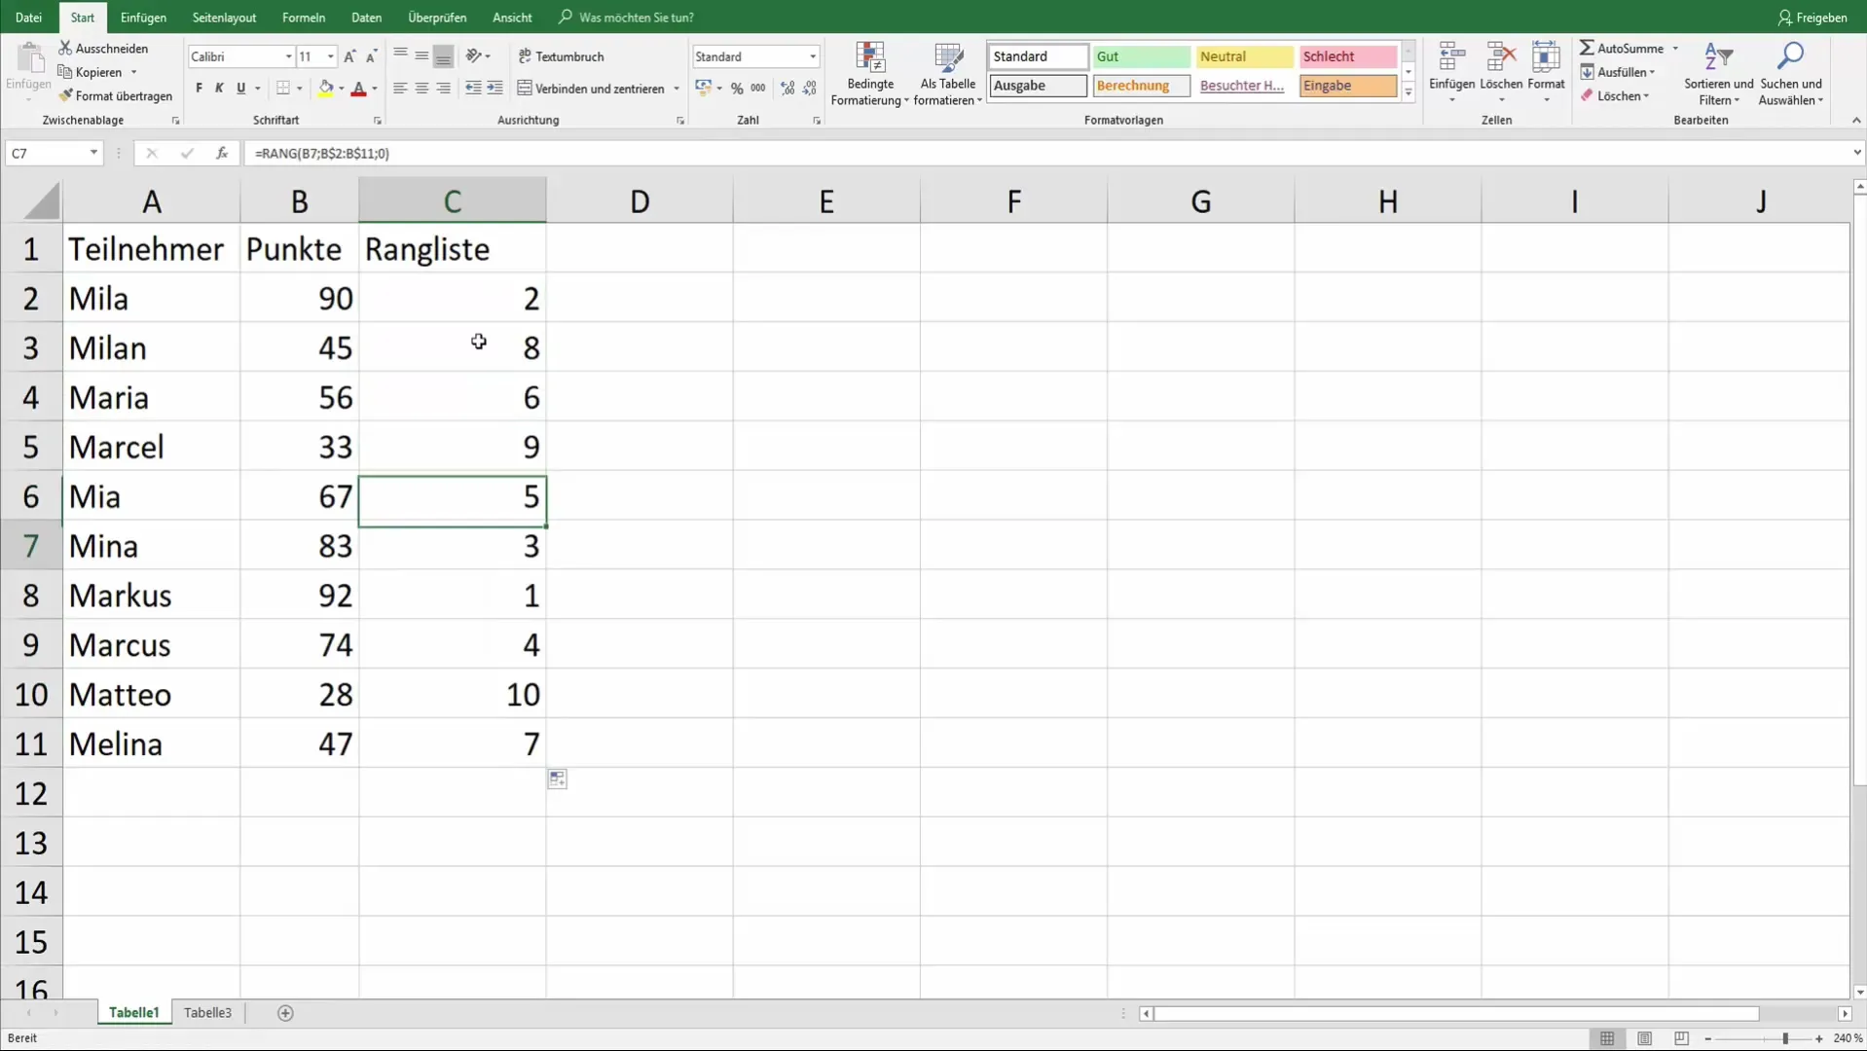This screenshot has height=1051, width=1867.
Task: Click the text orientation icon
Action: [x=473, y=55]
